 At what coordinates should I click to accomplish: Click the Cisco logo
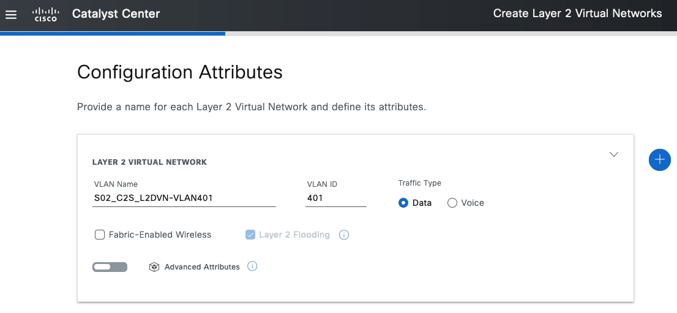click(45, 14)
